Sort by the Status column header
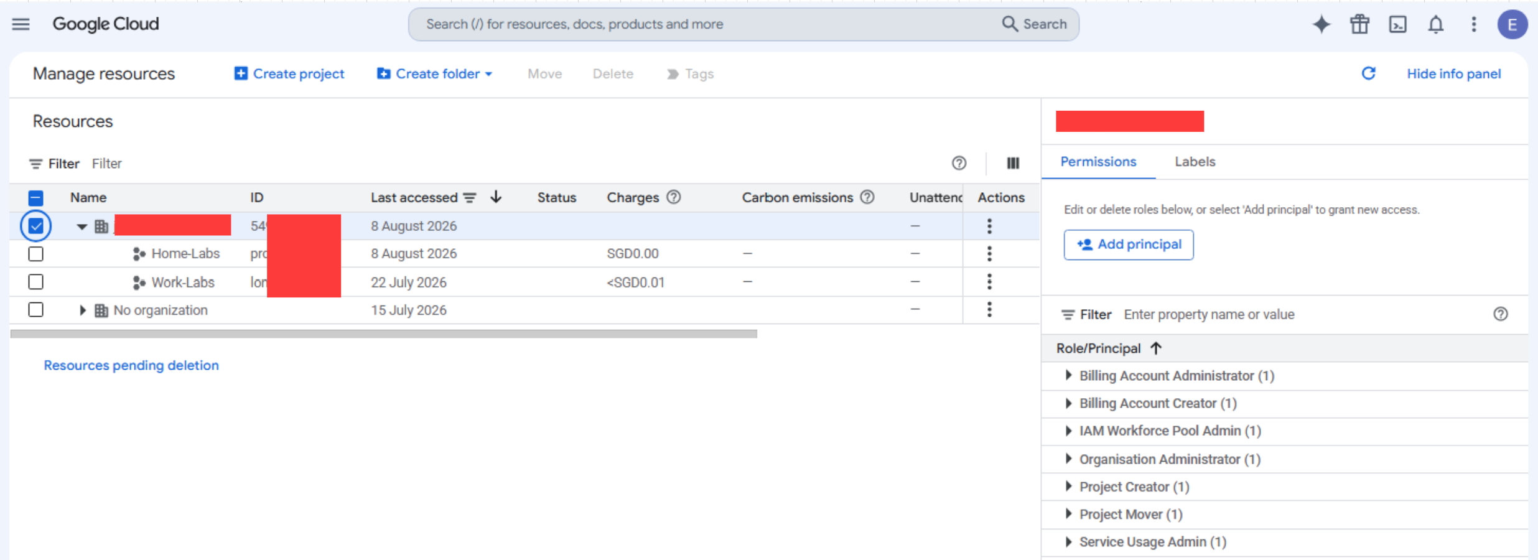This screenshot has width=1538, height=560. (557, 198)
